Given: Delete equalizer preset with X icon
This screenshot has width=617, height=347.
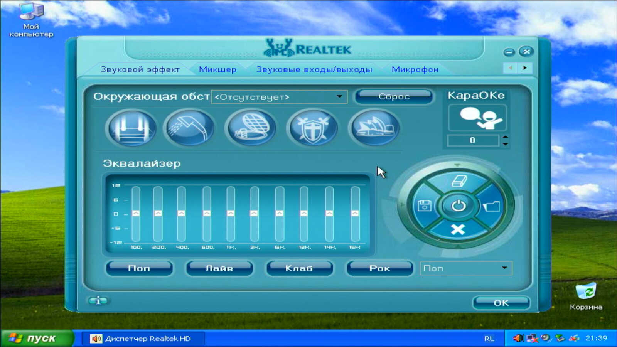Looking at the screenshot, I should pos(458,230).
